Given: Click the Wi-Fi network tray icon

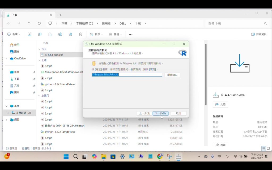Looking at the screenshot, I should coord(235,156).
